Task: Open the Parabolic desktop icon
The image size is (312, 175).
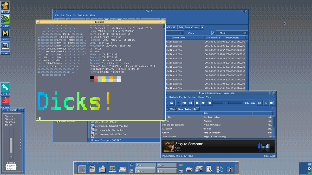Action: click(x=5, y=101)
